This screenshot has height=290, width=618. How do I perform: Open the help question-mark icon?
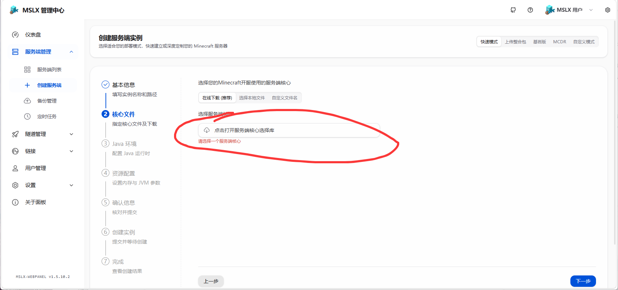coord(530,10)
